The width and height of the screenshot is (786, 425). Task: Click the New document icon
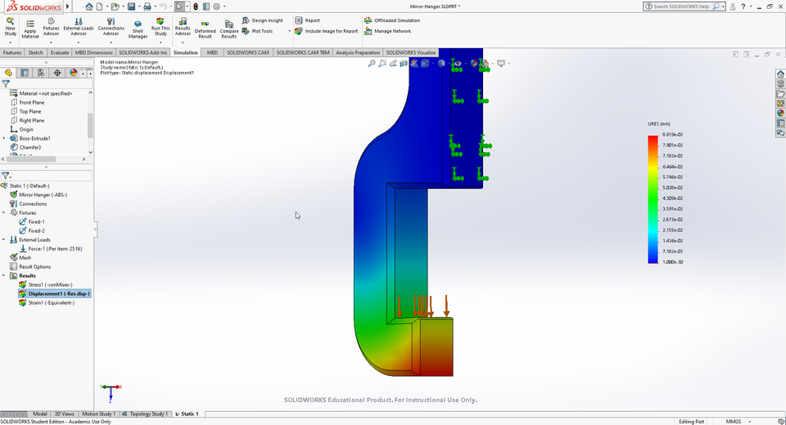click(x=100, y=7)
